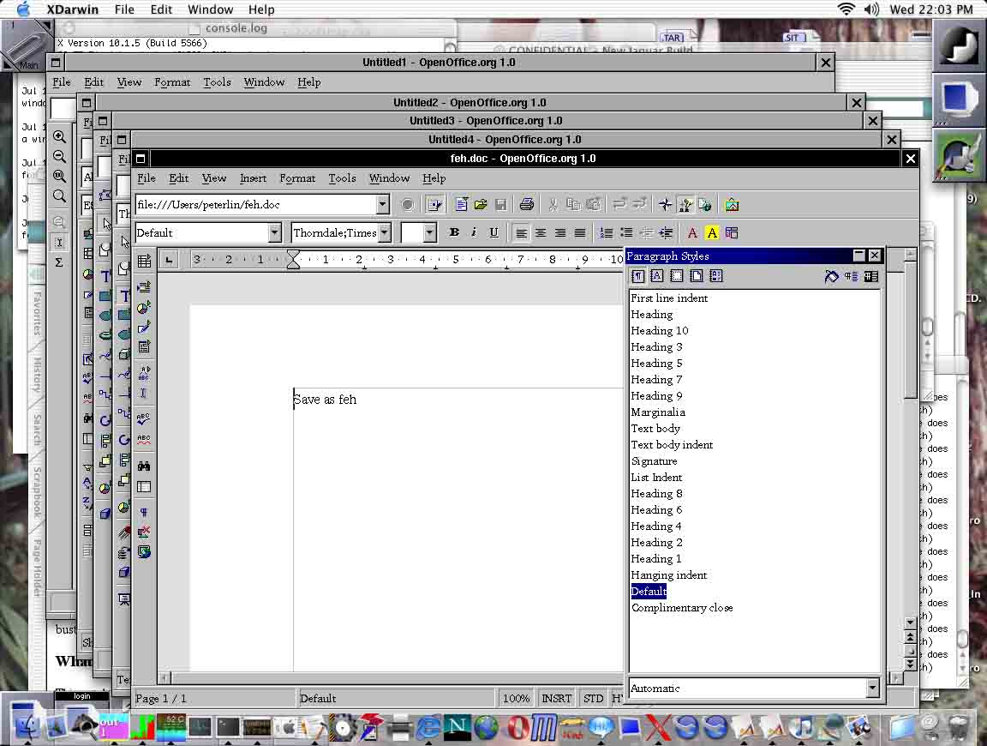
Task: Pick the font color A icon
Action: point(692,233)
